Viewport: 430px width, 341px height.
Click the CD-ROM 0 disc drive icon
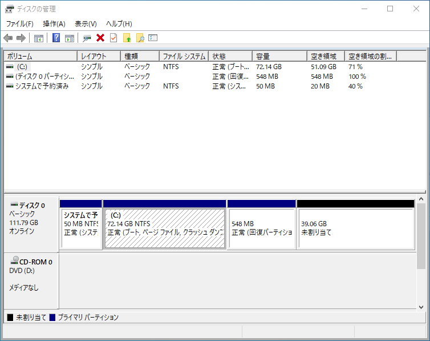(x=14, y=260)
